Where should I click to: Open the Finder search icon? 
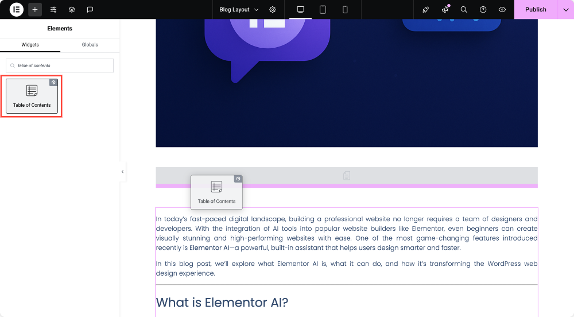pyautogui.click(x=464, y=10)
